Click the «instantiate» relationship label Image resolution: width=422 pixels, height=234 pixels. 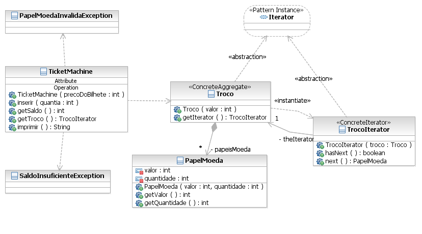pos(292,100)
